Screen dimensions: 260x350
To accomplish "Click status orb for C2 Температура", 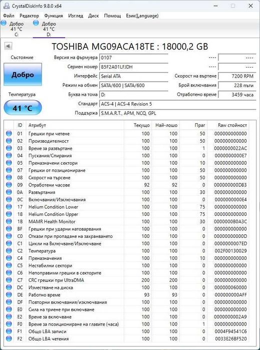I will click(9, 251).
